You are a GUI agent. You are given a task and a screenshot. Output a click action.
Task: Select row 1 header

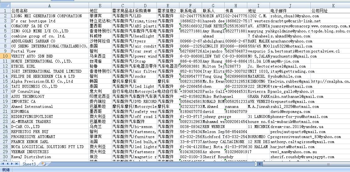(5, 11)
